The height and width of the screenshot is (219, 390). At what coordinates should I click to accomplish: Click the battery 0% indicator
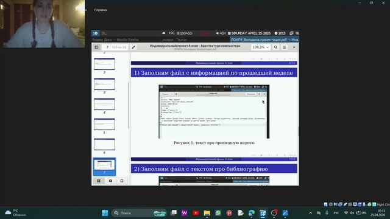click(361, 213)
